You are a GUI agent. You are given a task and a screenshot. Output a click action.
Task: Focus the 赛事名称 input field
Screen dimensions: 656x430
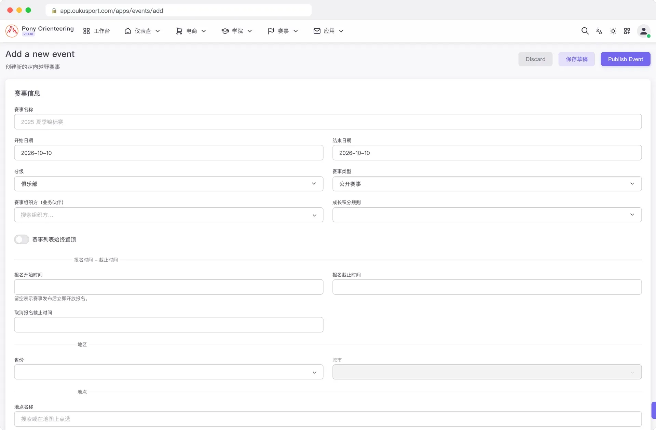point(328,122)
